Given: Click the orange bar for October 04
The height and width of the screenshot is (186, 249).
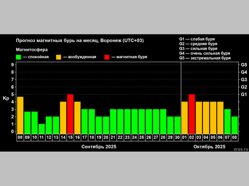Looking at the screenshot, I should [206, 117].
